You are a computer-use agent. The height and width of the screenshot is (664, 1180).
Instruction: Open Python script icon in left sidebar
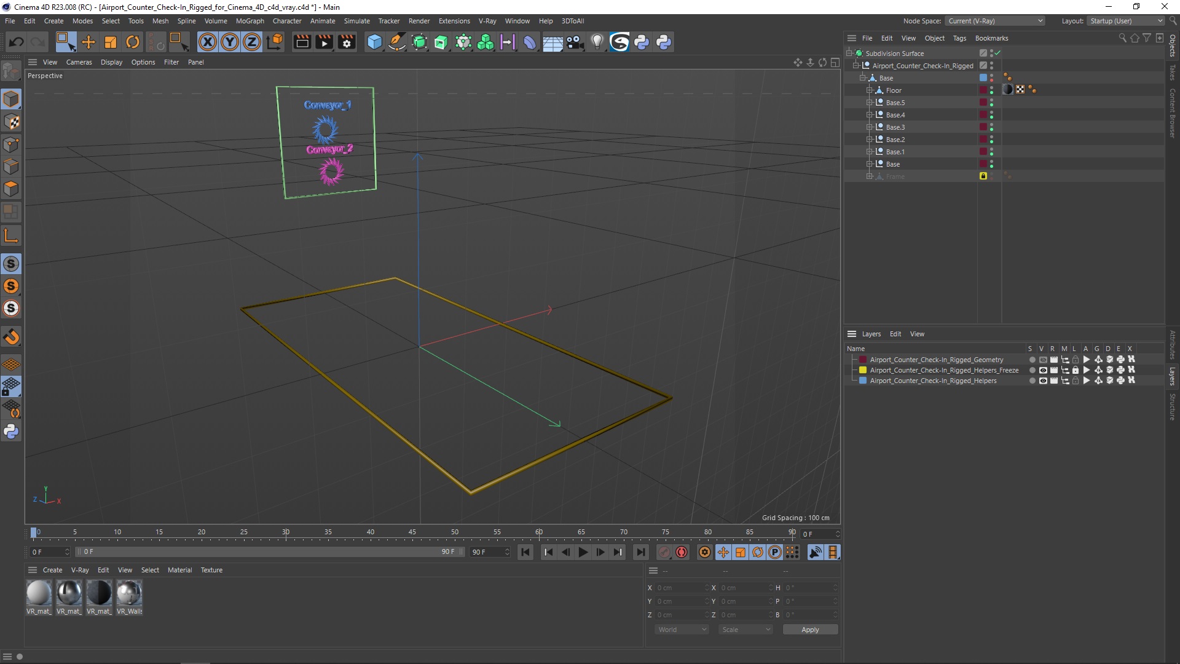(11, 432)
